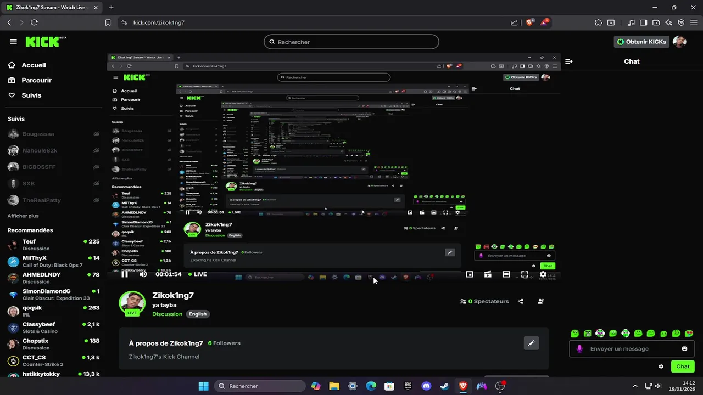Open recommended channel qoqsik
Image resolution: width=703 pixels, height=395 pixels.
click(53, 311)
